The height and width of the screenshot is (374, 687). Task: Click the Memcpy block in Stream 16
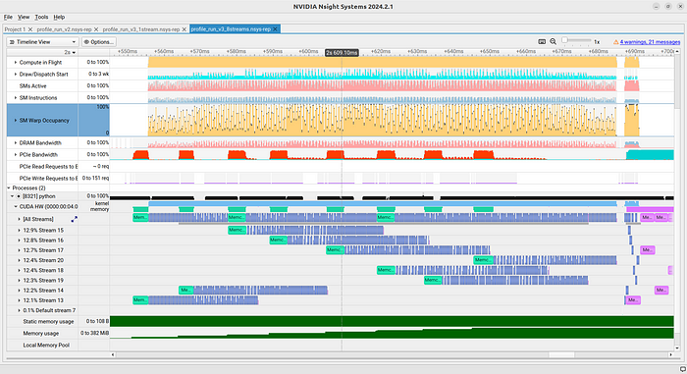pos(278,240)
